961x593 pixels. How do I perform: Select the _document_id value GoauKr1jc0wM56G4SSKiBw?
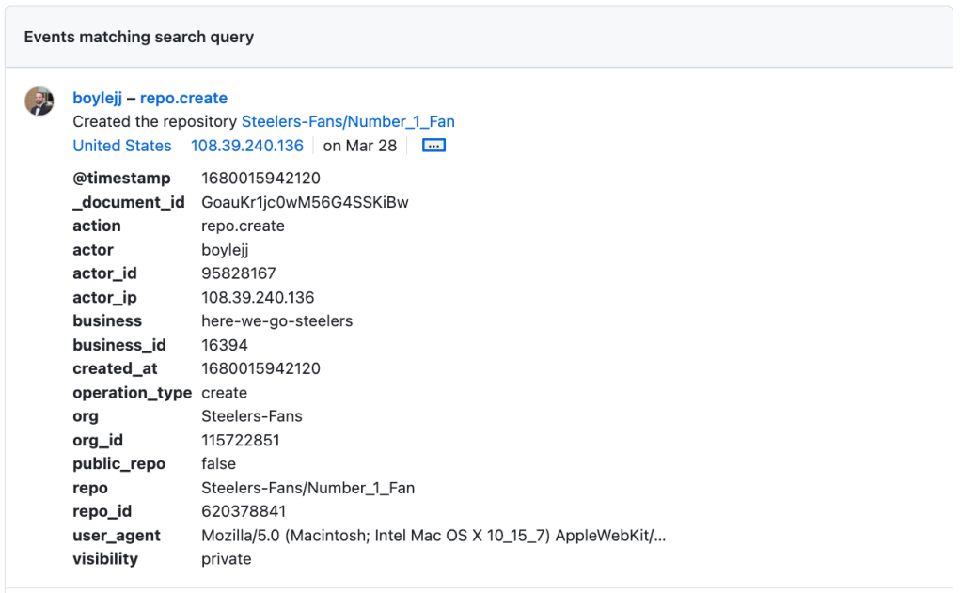[x=306, y=201]
